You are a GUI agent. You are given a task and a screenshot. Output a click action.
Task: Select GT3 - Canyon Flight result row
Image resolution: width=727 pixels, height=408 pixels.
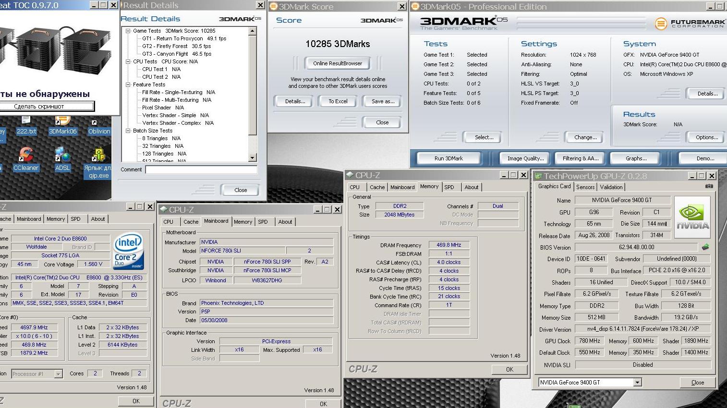176,54
